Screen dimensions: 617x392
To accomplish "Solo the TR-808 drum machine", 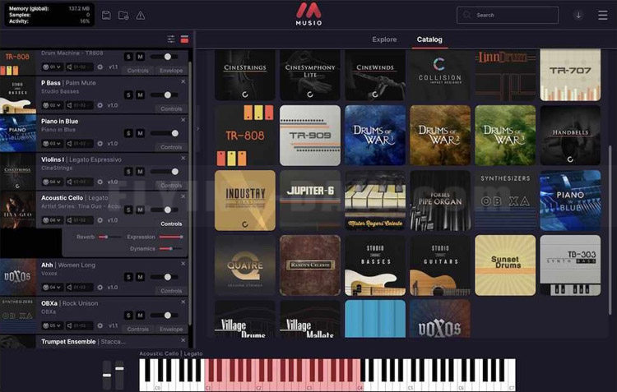I will pyautogui.click(x=128, y=57).
